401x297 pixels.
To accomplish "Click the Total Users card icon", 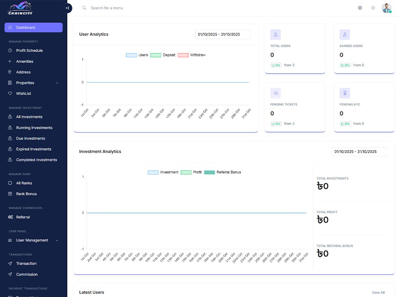I will (x=275, y=35).
